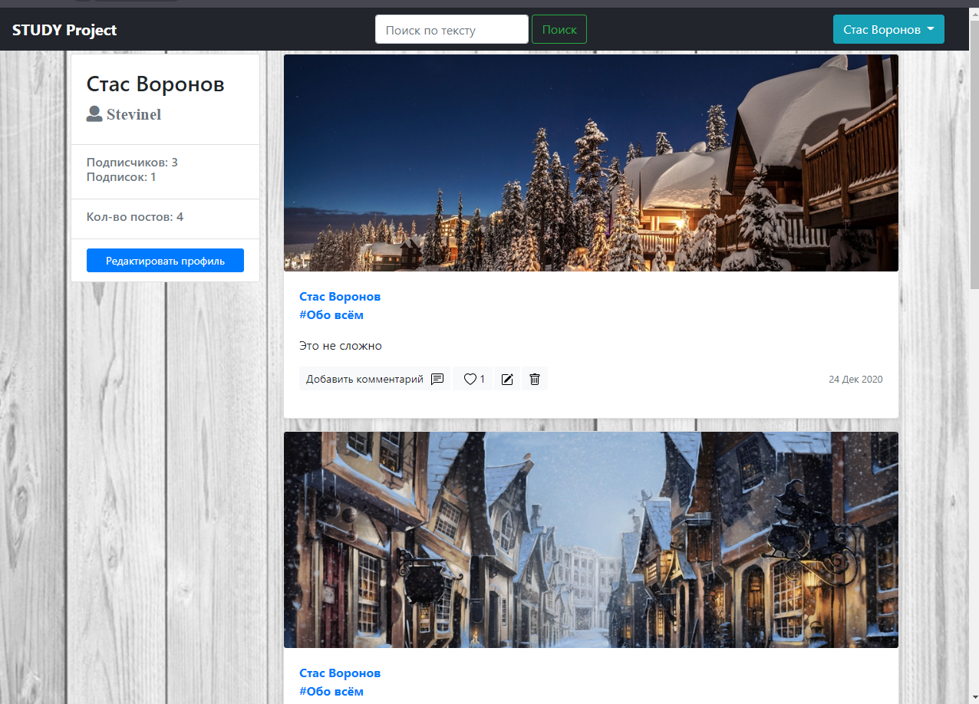Viewport: 979px width, 704px height.
Task: Click the person silhouette icon beside Stevinel
Action: [x=94, y=113]
